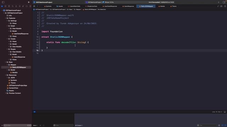Viewport: 227px width, 127px height.
Task: Open the breakpoint navigator icon
Action: [27, 6]
